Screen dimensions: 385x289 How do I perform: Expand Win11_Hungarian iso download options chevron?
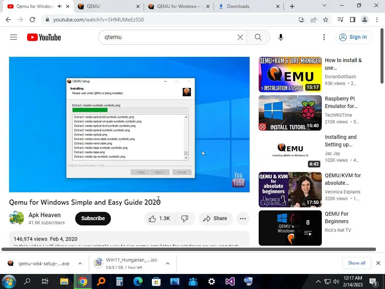(x=168, y=263)
